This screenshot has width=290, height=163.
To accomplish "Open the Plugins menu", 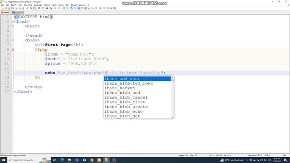I will pos(74,5).
